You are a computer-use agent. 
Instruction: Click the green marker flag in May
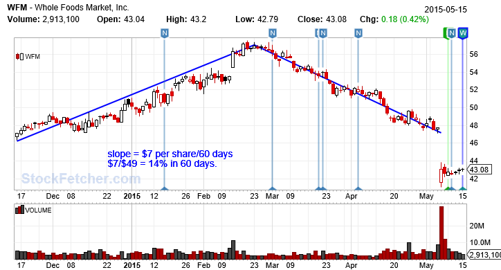coord(445,33)
